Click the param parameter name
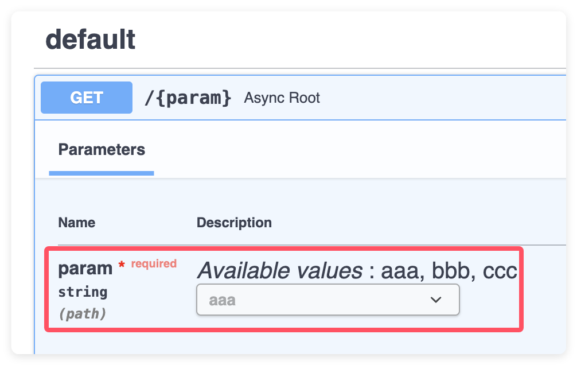The height and width of the screenshot is (365, 577). click(85, 268)
